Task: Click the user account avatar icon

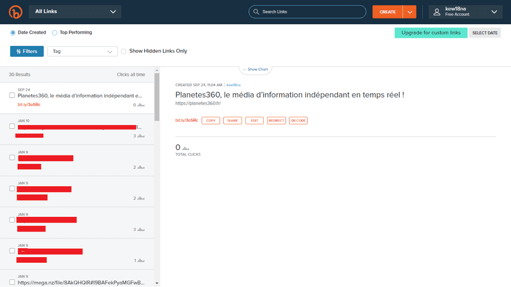Action: click(437, 12)
